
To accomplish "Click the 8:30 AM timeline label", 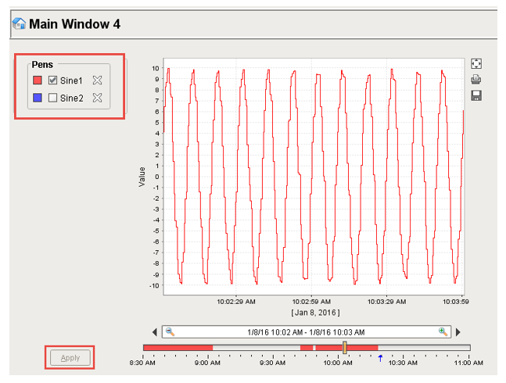I will 142,363.
